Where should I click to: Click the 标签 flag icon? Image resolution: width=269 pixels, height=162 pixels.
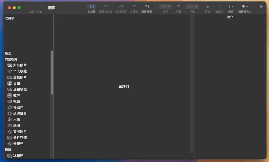pyautogui.click(x=179, y=7)
